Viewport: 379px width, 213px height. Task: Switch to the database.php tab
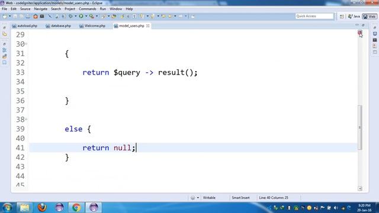(59, 26)
